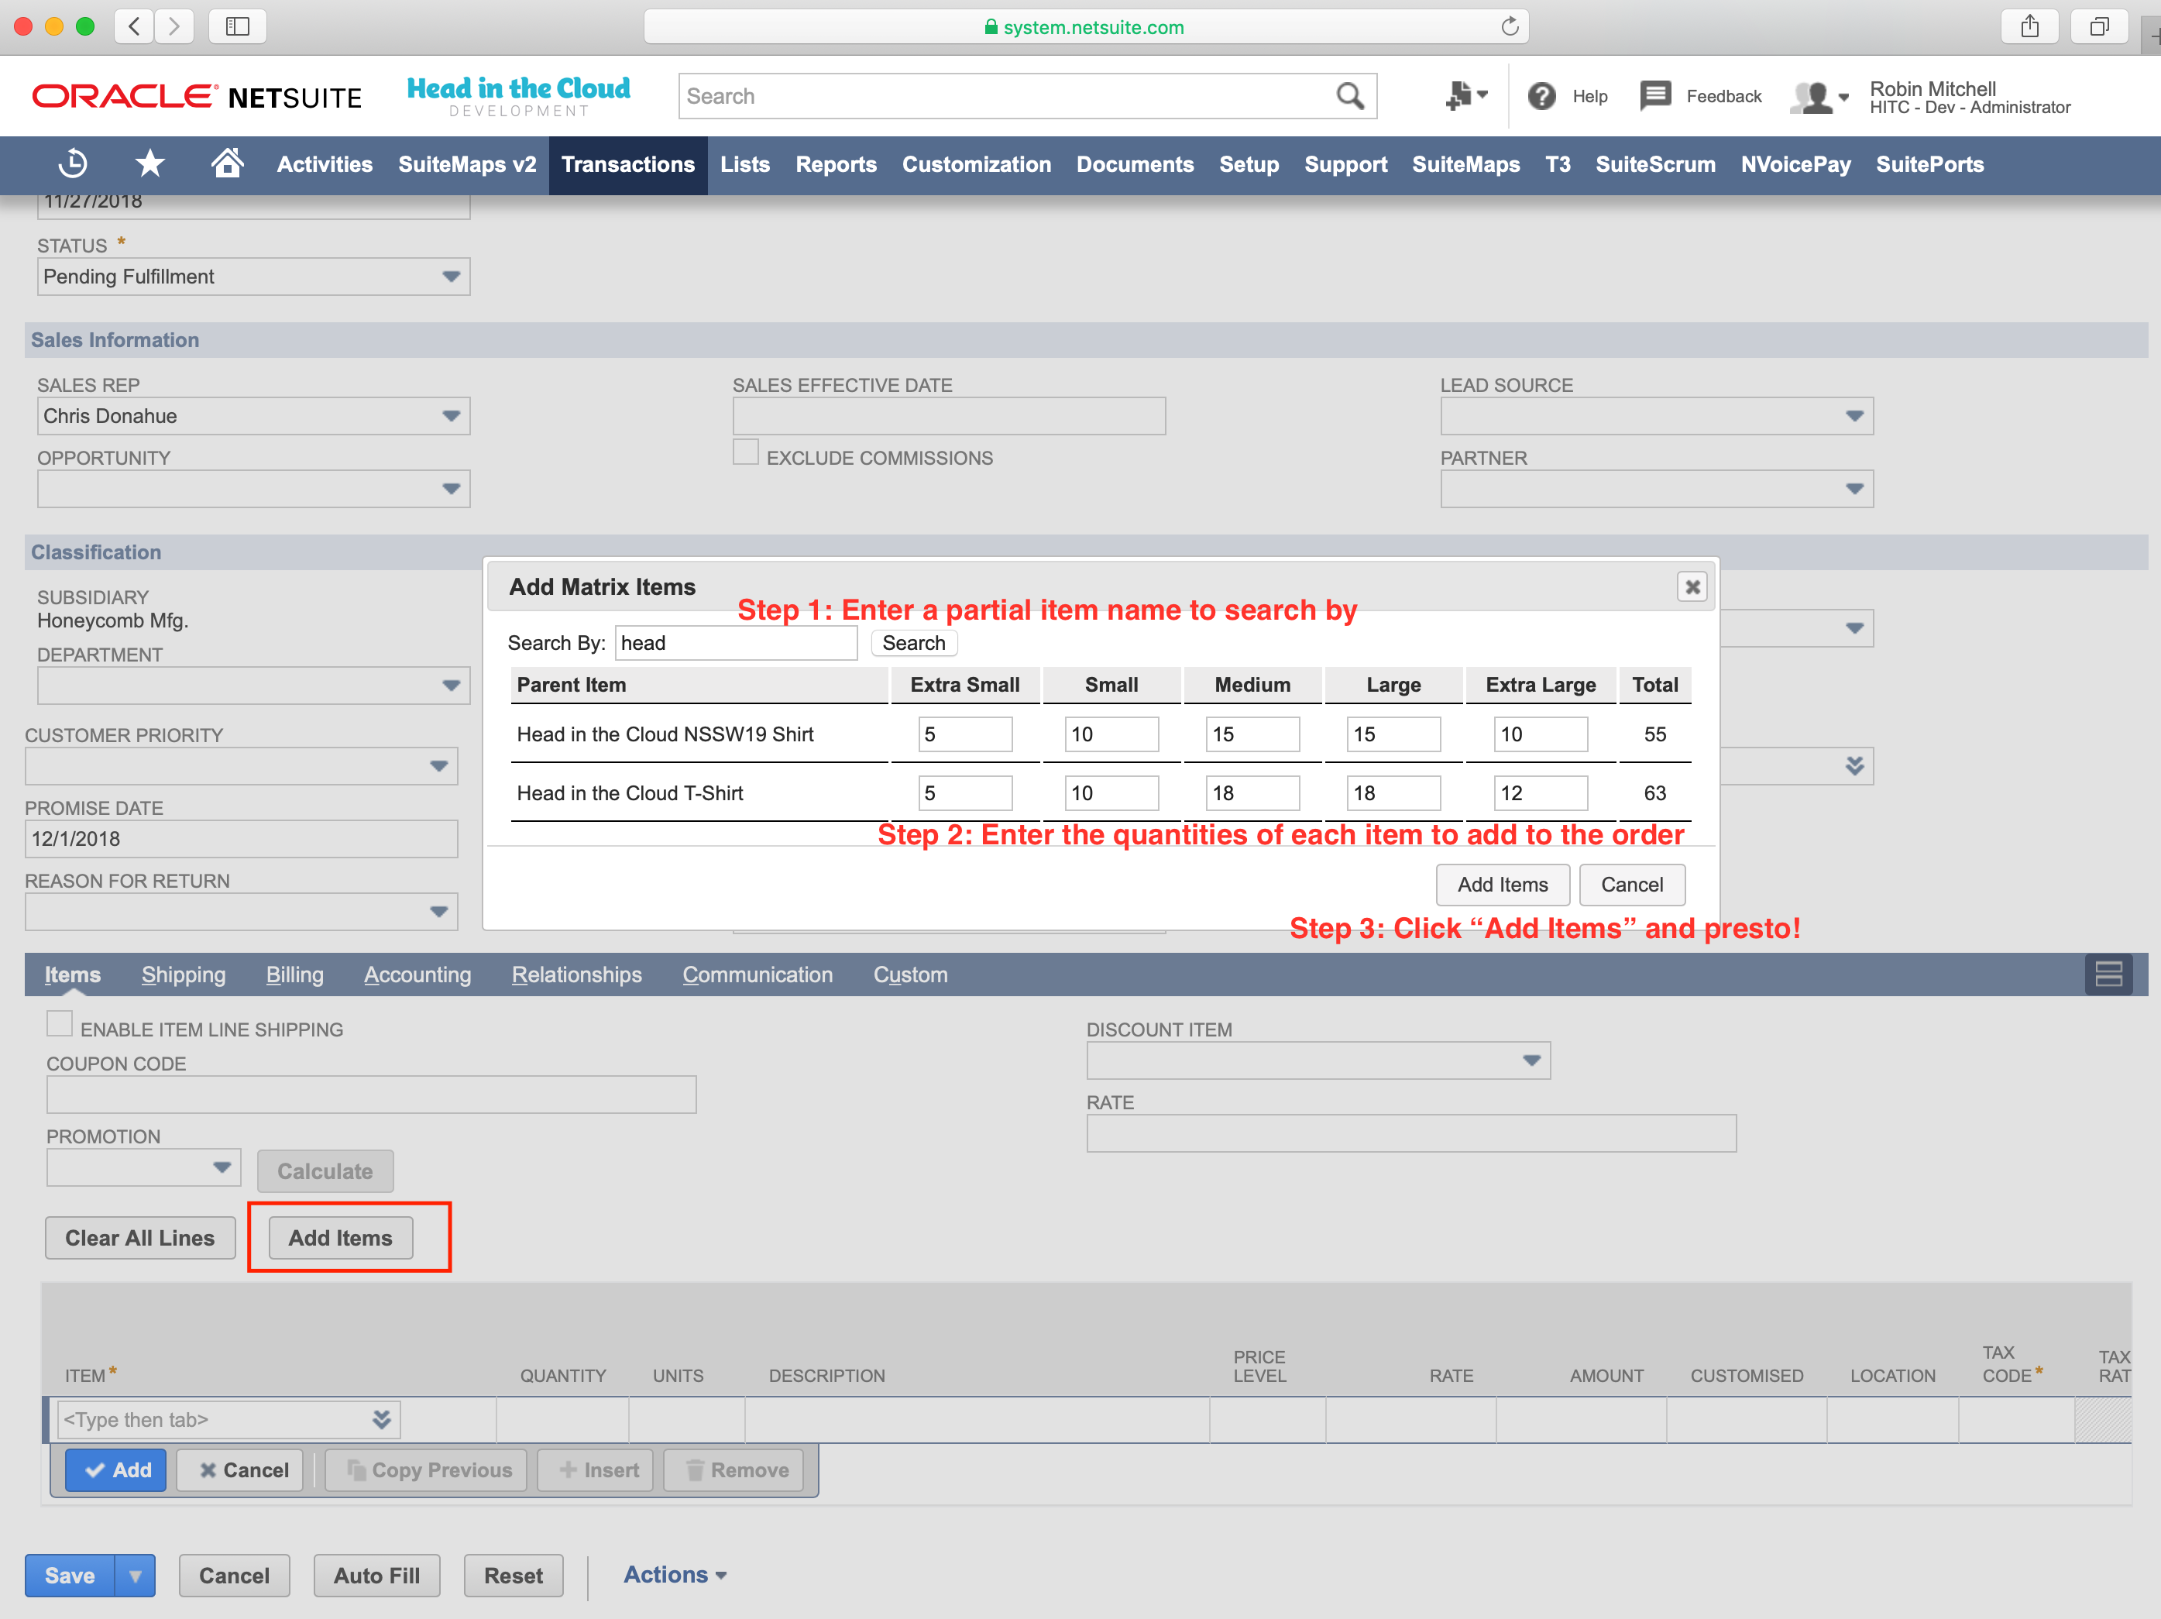Open the Recent Records clock icon

[72, 164]
